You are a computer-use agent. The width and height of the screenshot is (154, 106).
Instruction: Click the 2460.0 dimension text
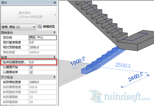point(136,77)
